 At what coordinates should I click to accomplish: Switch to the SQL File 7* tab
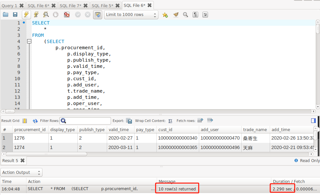click(x=71, y=6)
